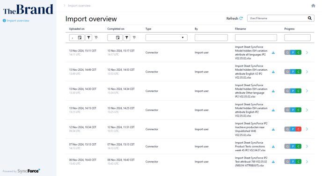Image resolution: width=322 pixels, height=176 pixels.
Task: Click Import overview breadcrumb
Action: point(79,6)
